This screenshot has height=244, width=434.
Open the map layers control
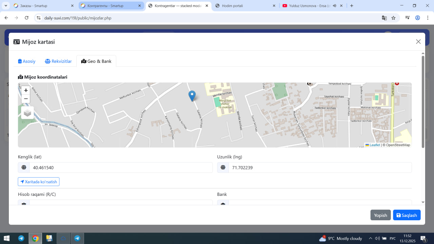[x=27, y=113]
